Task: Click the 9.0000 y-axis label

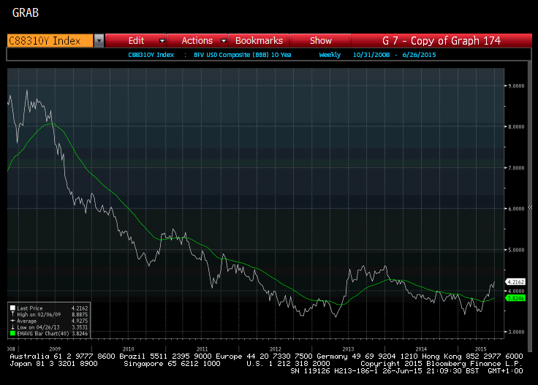Action: 516,86
